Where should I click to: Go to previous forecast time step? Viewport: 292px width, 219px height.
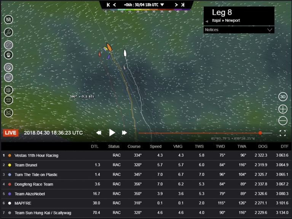pyautogui.click(x=115, y=5)
